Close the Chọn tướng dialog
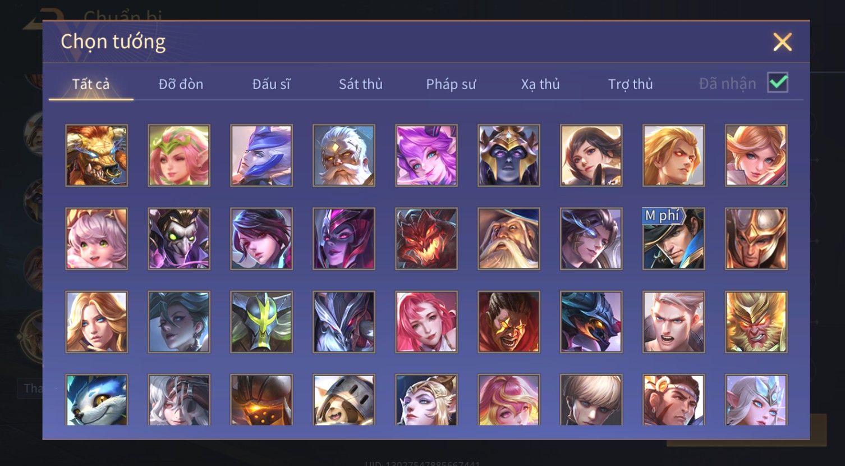Viewport: 845px width, 466px height. tap(782, 42)
